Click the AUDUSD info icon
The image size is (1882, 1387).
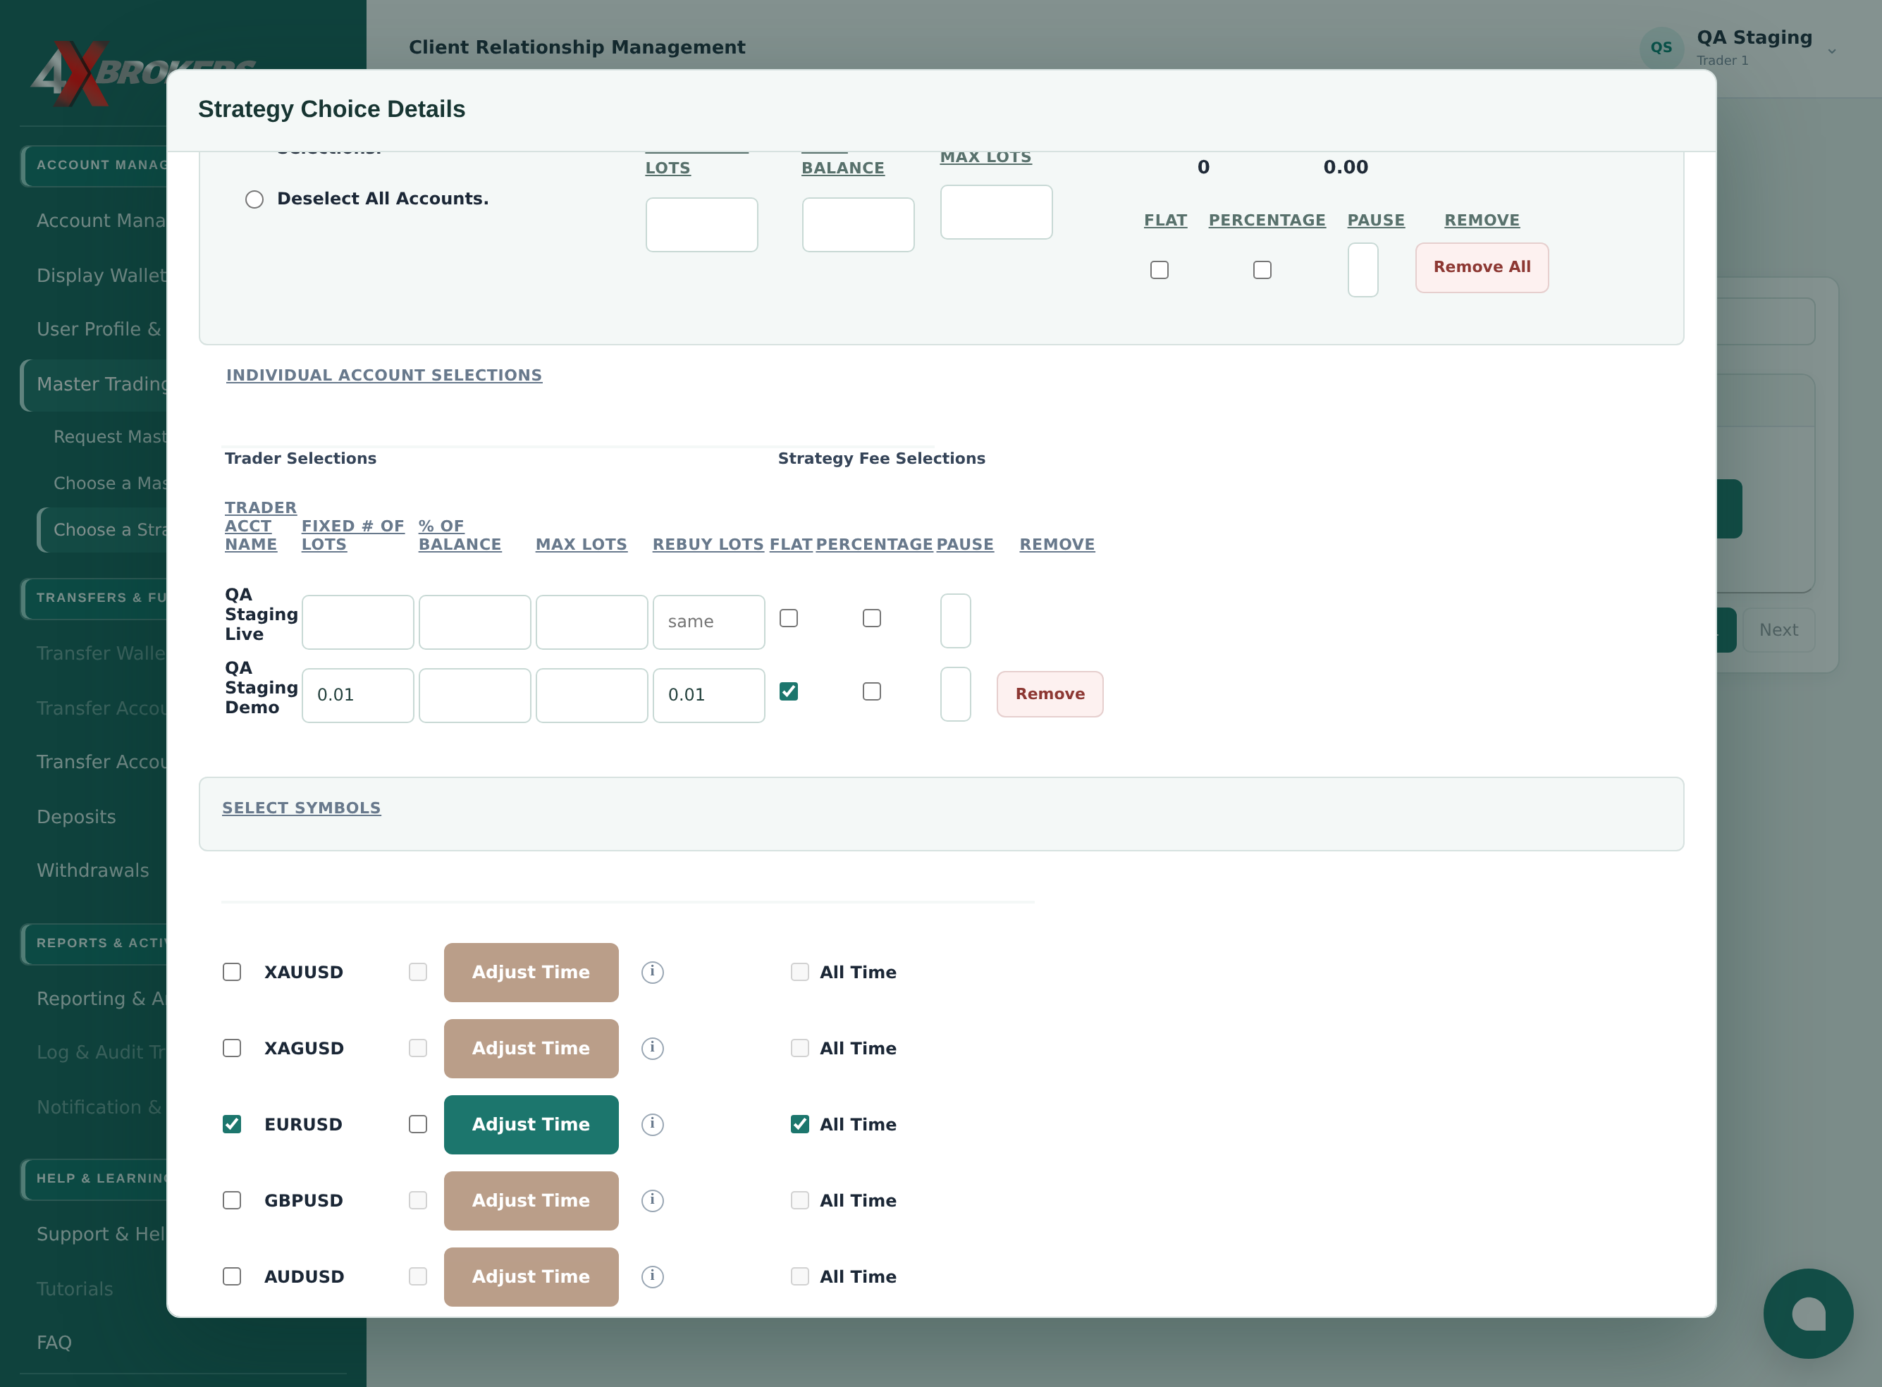click(x=653, y=1277)
